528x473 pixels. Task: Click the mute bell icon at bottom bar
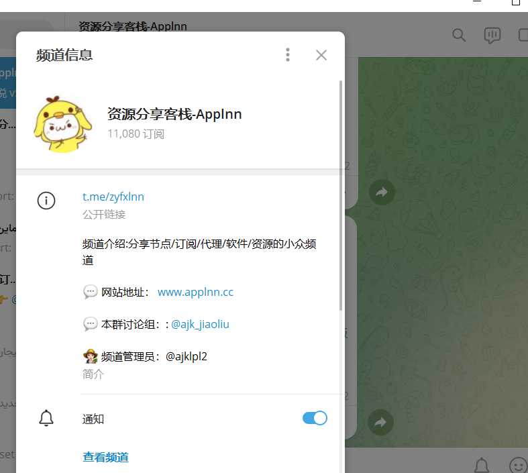pos(482,465)
